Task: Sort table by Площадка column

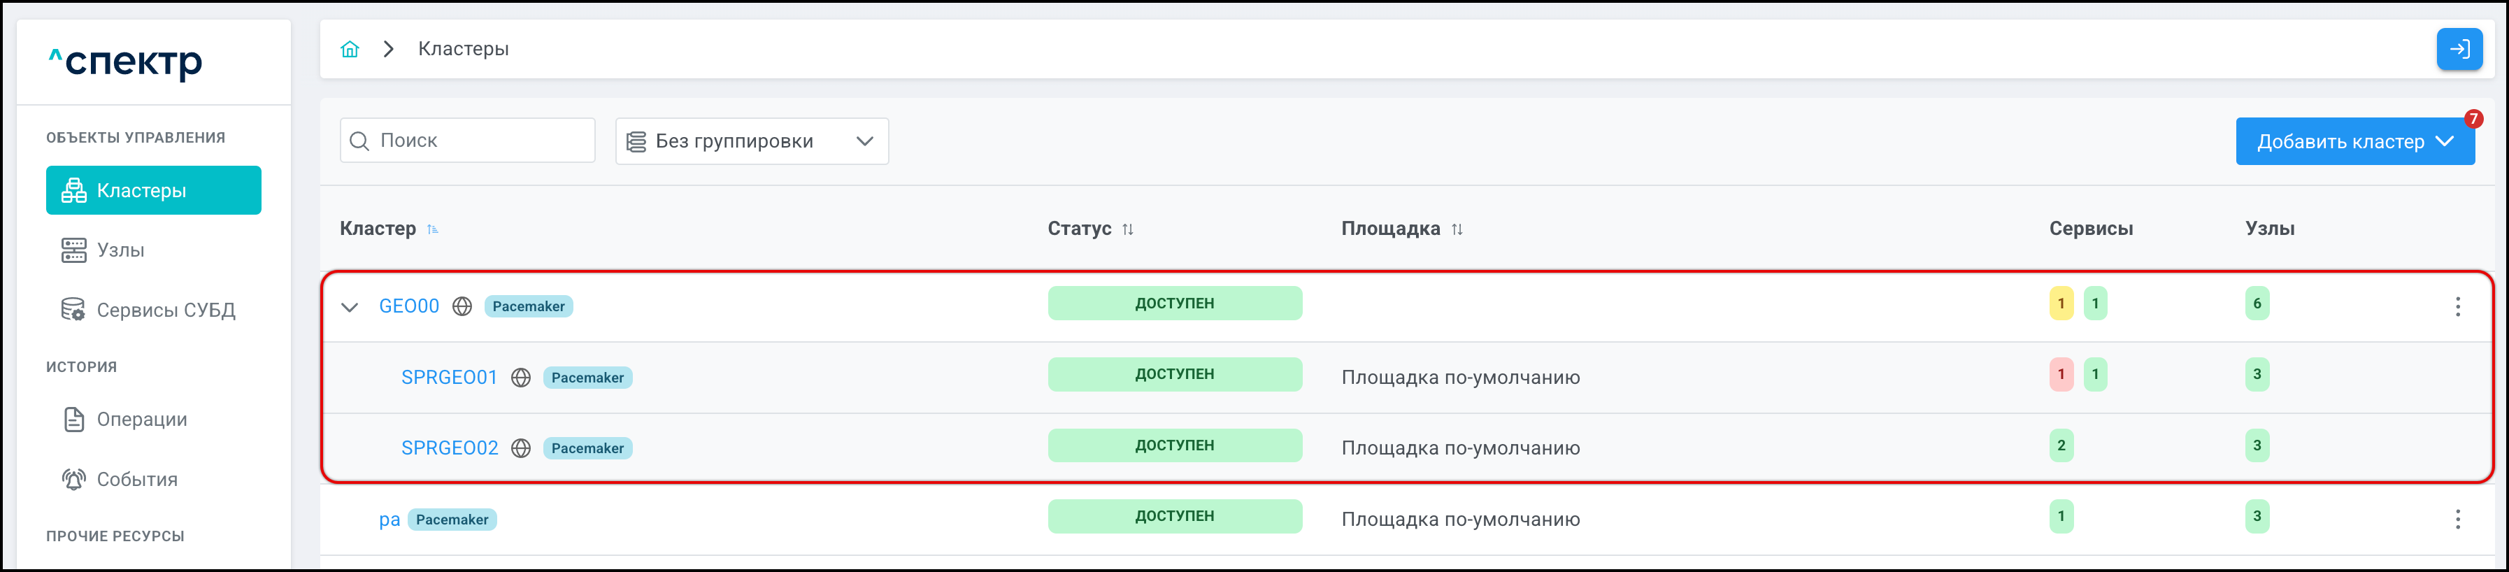Action: [x=1456, y=229]
